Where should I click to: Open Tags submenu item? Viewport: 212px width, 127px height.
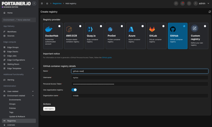pos(11,112)
